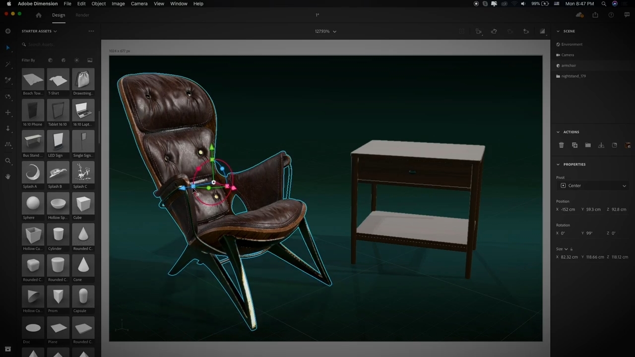Toggle the size constraint lock
The height and width of the screenshot is (357, 635).
click(571, 249)
